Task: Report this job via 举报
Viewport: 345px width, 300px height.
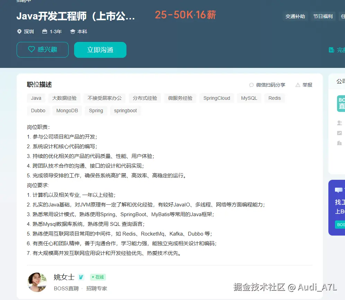Action: click(303, 85)
